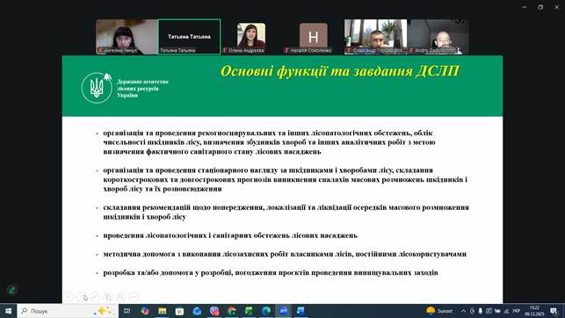Viewport: 565px width, 318px height.
Task: Switch the keyboard language indicator УКР
Action: point(517,311)
